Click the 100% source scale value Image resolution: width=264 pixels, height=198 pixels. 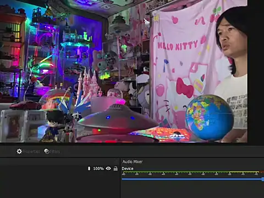coord(98,168)
